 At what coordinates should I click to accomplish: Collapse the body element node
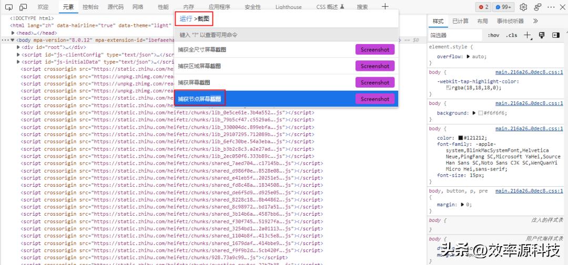pyautogui.click(x=13, y=40)
